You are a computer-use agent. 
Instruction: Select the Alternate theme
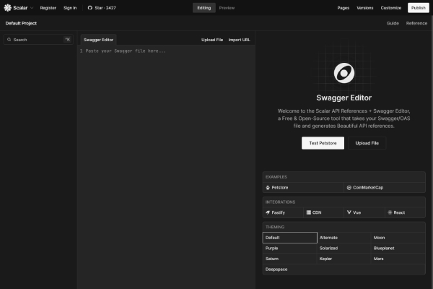pos(344,238)
